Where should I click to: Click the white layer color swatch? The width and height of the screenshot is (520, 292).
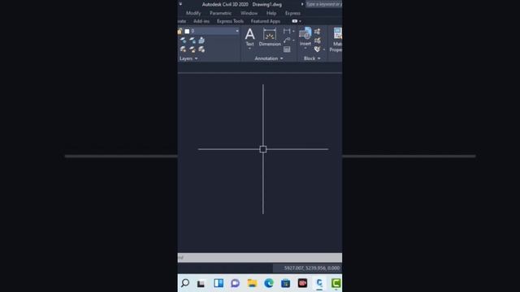pyautogui.click(x=187, y=31)
